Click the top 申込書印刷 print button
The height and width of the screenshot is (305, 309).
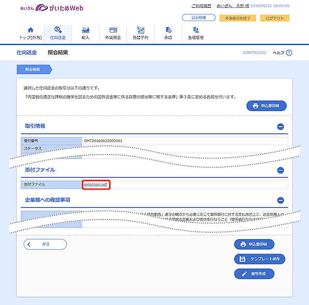[266, 106]
